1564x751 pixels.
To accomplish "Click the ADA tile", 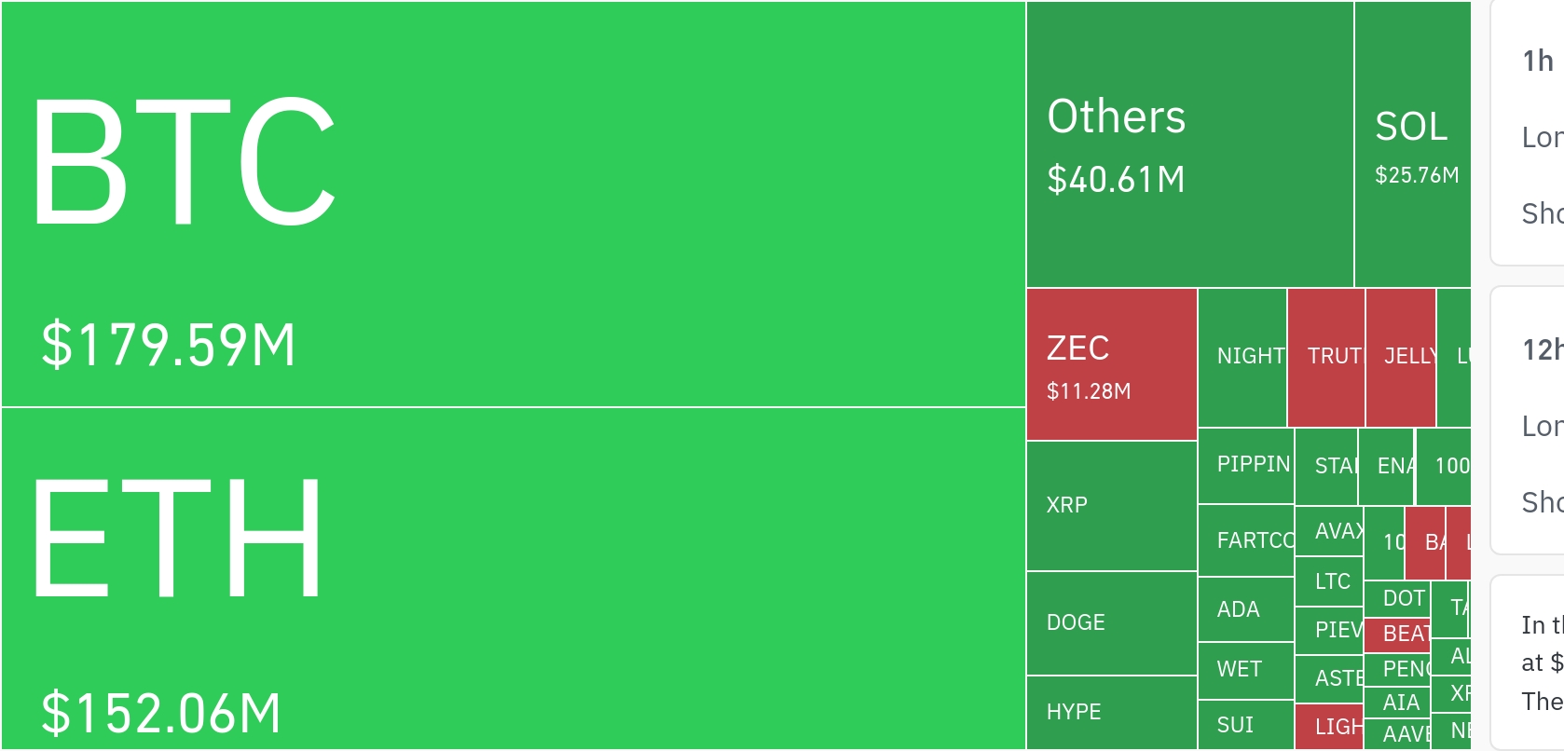I will (x=1245, y=609).
